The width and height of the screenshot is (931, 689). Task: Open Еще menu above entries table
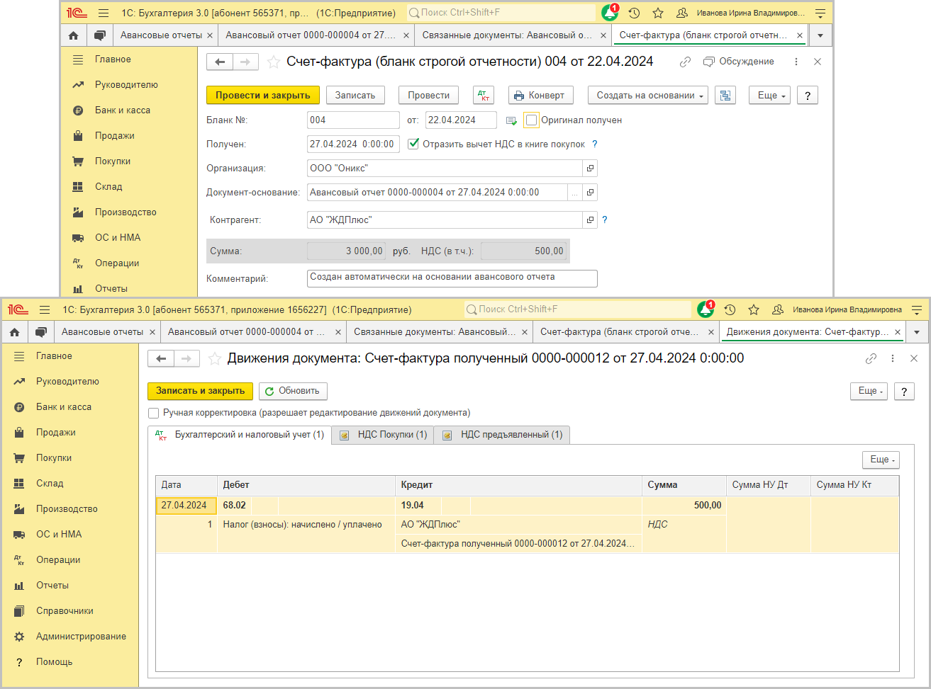(x=881, y=460)
